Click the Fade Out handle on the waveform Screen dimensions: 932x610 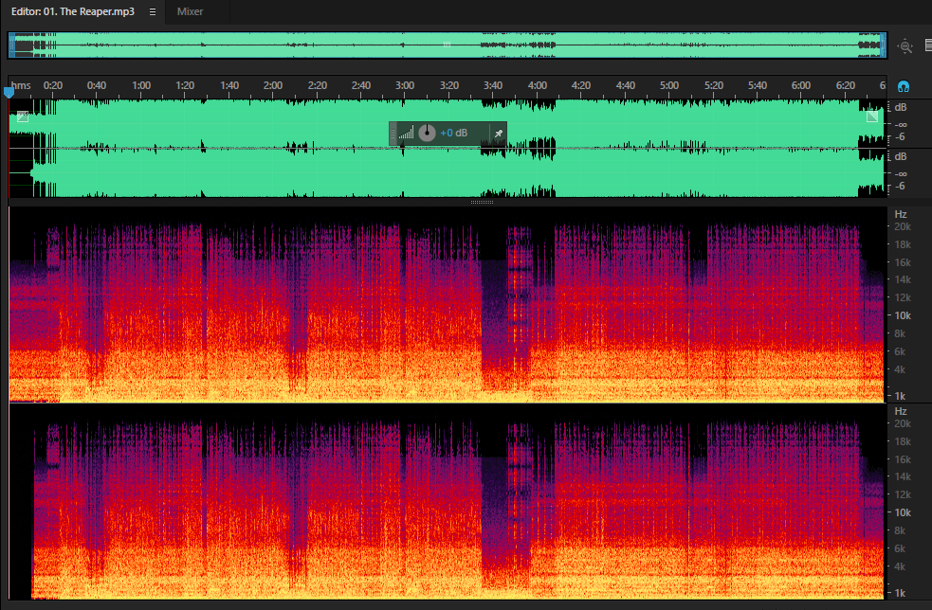point(872,117)
